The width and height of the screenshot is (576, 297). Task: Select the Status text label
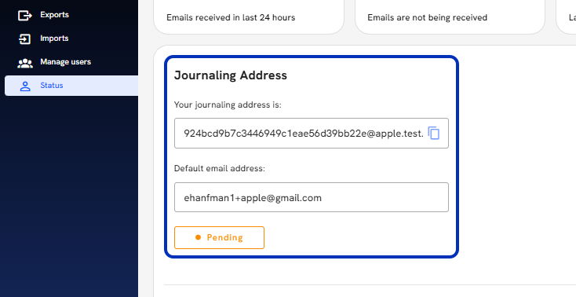tap(52, 86)
